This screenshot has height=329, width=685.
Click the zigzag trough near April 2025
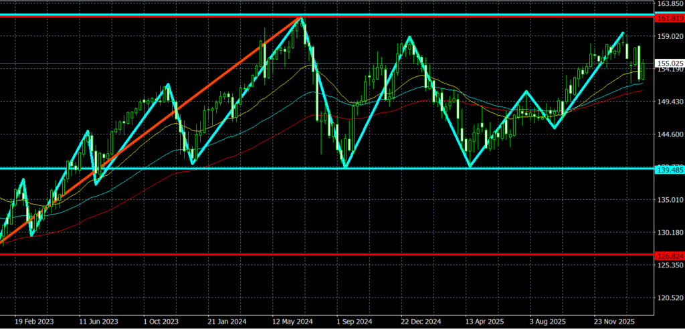click(x=470, y=167)
